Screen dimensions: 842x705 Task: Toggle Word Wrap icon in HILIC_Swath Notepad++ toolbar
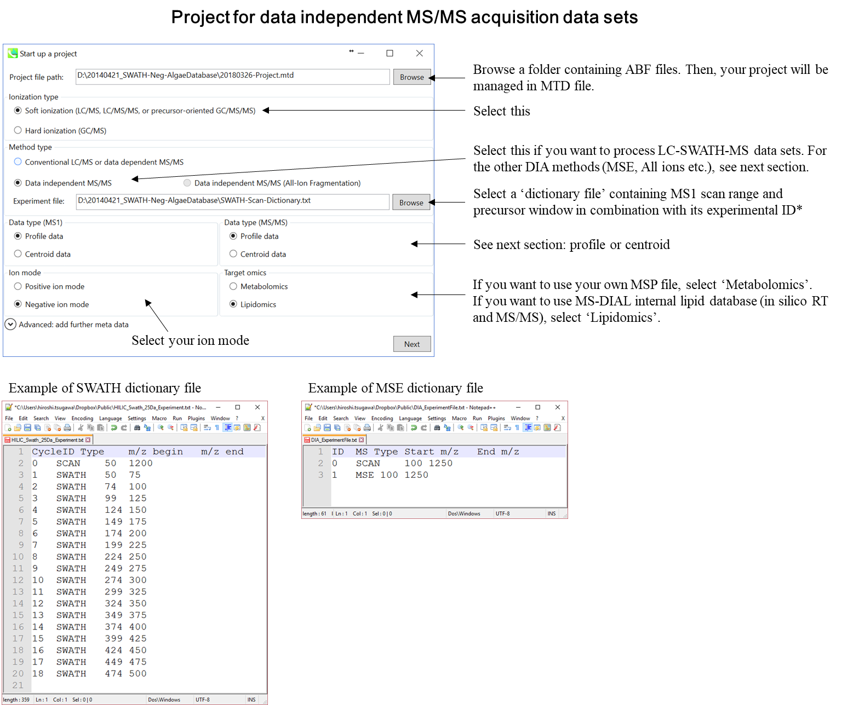(x=207, y=427)
